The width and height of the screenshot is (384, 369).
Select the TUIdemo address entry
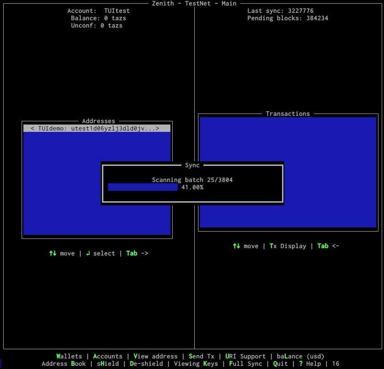(x=97, y=129)
